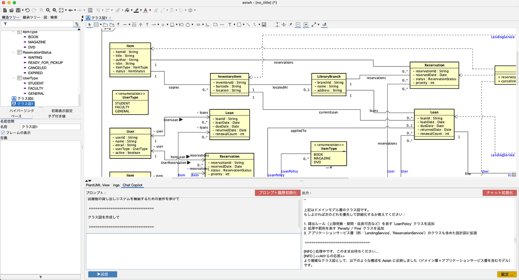The height and width of the screenshot is (280, 519).
Task: Open a project with the folder icon
Action: tap(11, 10)
